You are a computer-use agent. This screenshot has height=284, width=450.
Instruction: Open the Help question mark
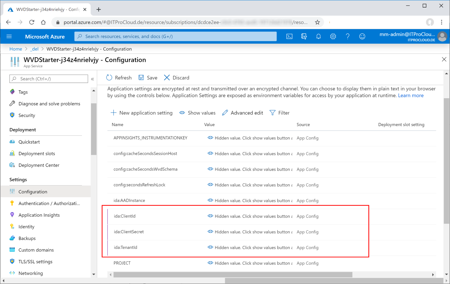tap(347, 36)
